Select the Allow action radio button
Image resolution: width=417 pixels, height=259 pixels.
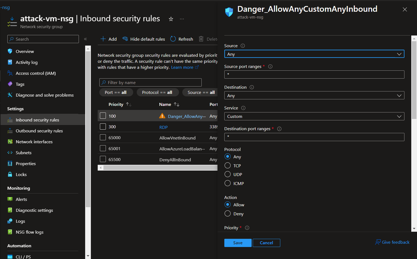228,205
